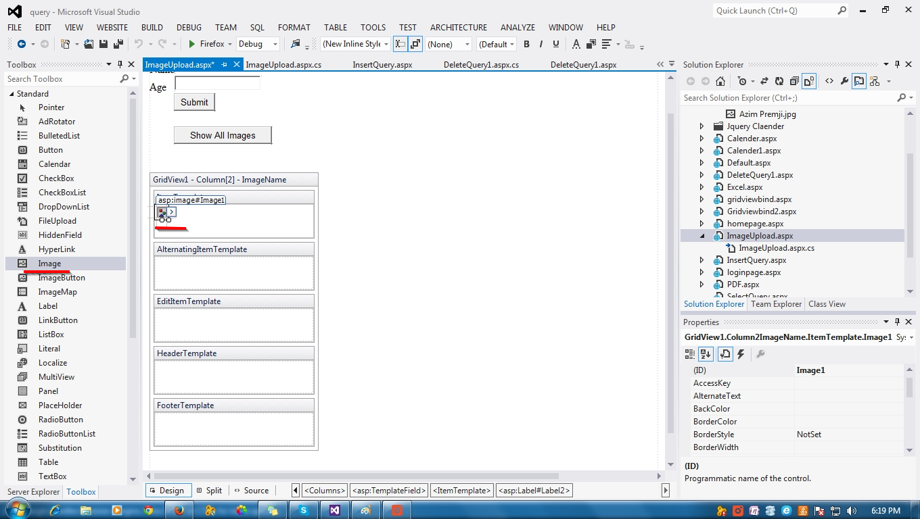Image resolution: width=920 pixels, height=519 pixels.
Task: Click the Age text box in designer
Action: pos(217,83)
